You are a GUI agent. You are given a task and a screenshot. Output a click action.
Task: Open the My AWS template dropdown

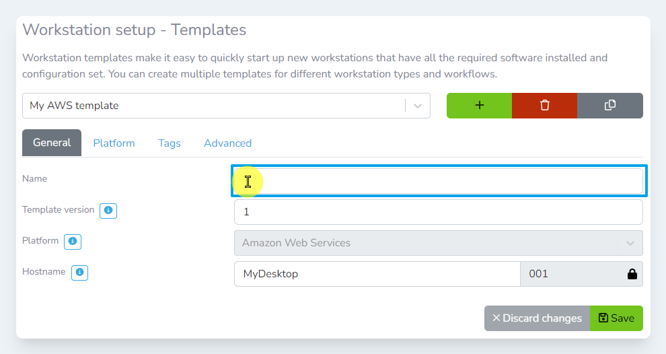[x=214, y=106]
